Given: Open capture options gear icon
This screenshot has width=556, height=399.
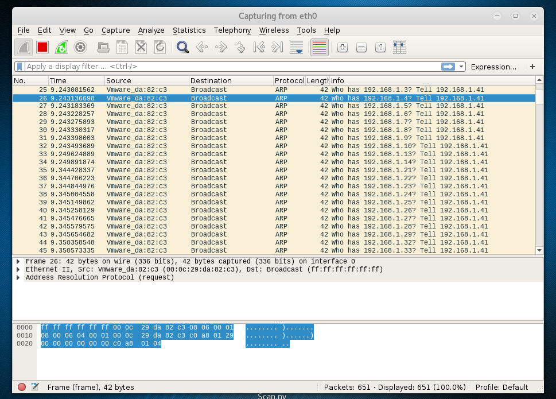Looking at the screenshot, I should click(80, 47).
